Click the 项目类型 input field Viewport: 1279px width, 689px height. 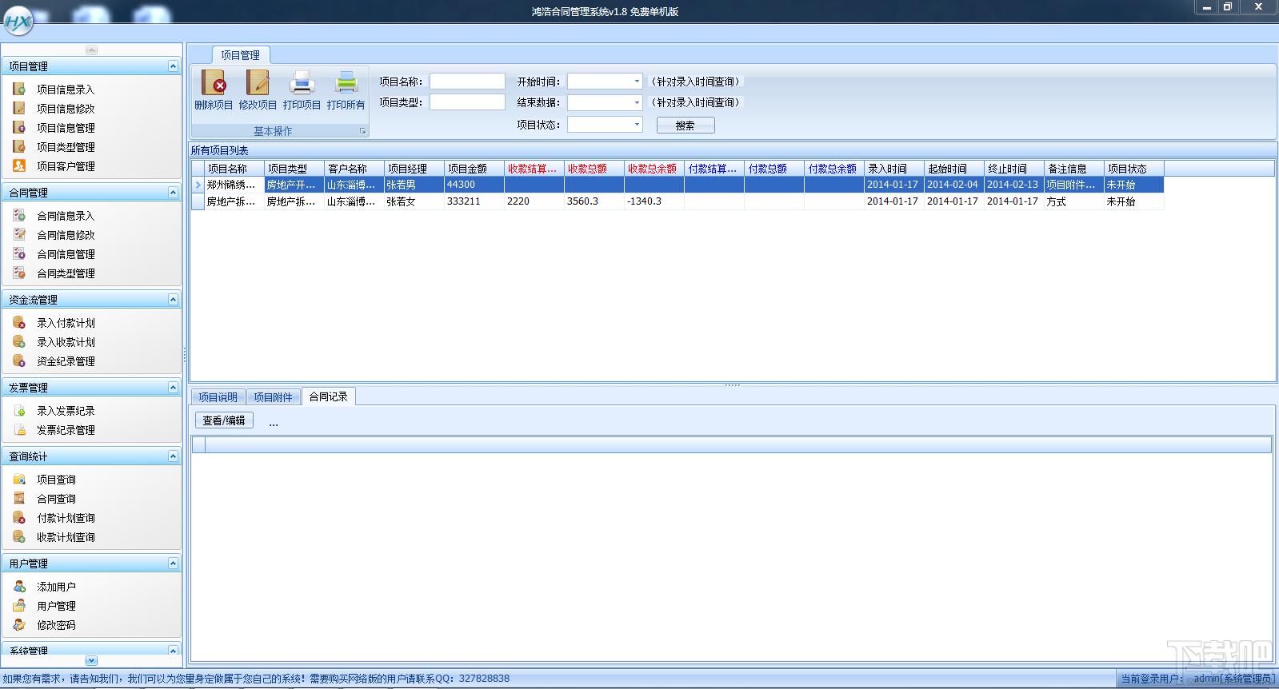[467, 102]
